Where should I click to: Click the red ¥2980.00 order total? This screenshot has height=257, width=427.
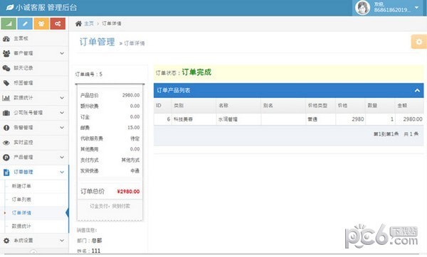point(128,192)
